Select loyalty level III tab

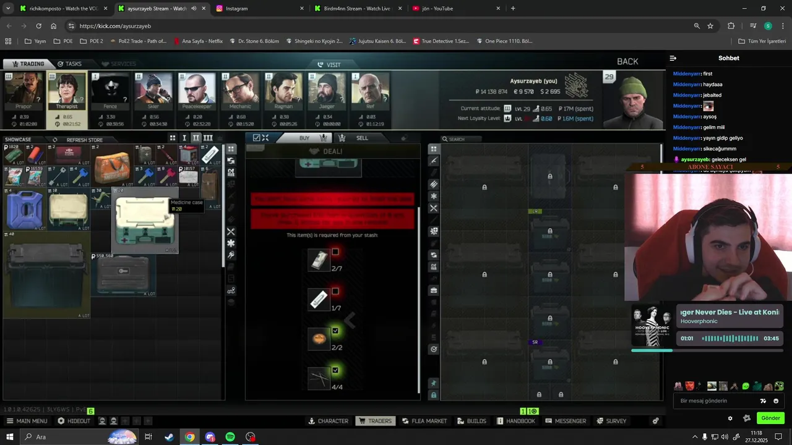pos(208,138)
